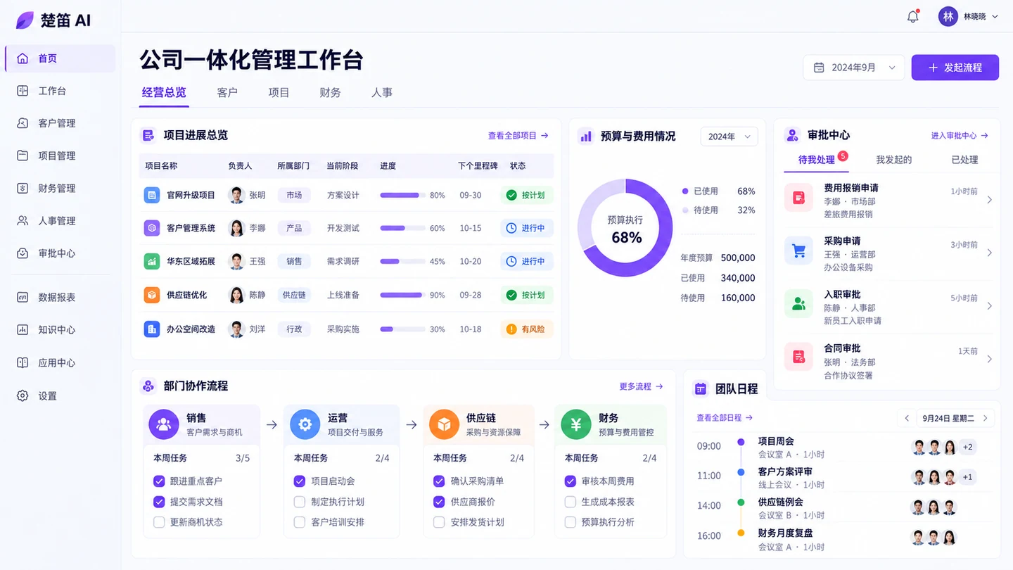
Task: Open the 2024年 budget year dropdown
Action: point(729,137)
